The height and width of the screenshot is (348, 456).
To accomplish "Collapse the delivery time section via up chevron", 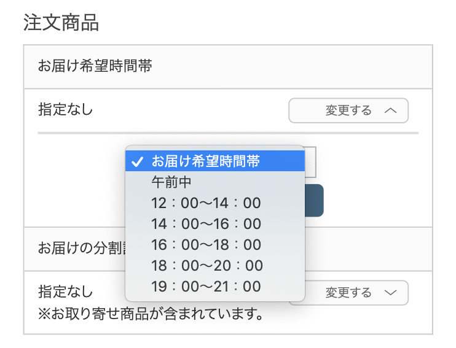I will coord(391,110).
